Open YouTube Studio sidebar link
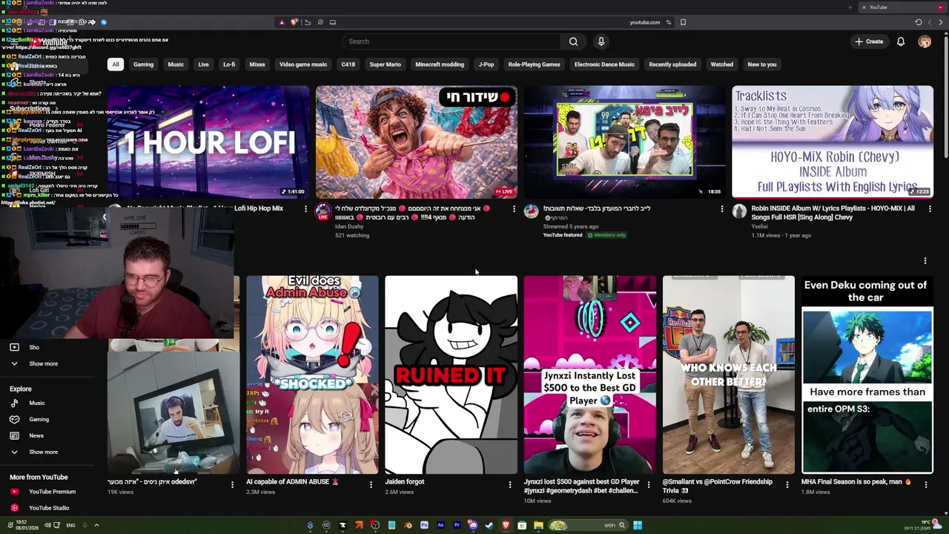Screen dimensions: 949x534 click(49, 508)
